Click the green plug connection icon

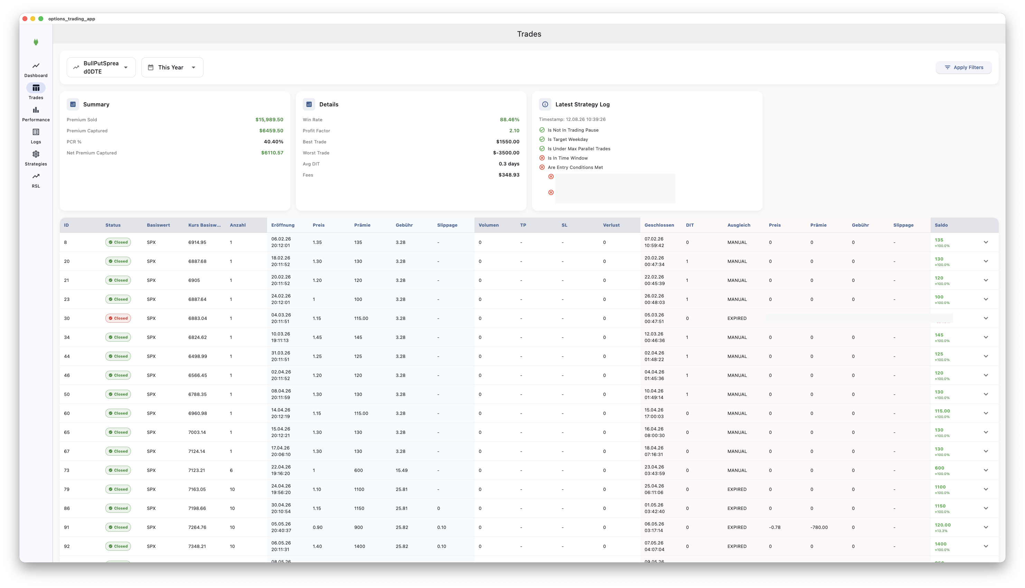[x=36, y=42]
